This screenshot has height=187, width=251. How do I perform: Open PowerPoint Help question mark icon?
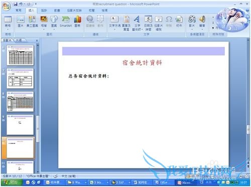247,11
